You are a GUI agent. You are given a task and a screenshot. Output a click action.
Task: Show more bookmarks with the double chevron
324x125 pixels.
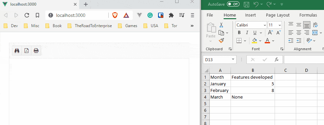[192, 26]
